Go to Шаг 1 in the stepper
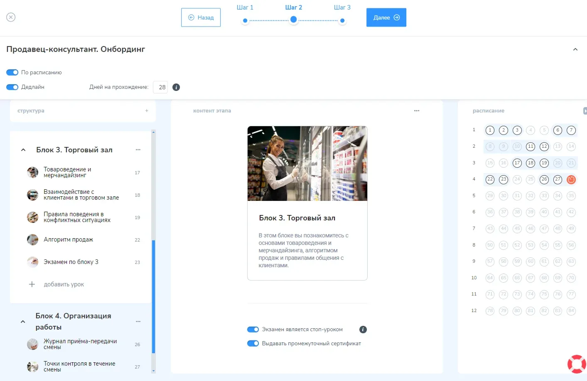 click(245, 20)
